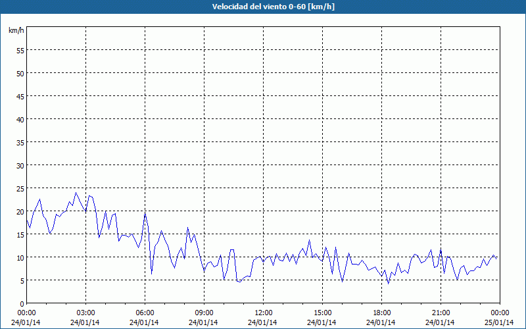The image size is (526, 329).
Task: Click the 5 y-axis label
Action: coord(22,281)
